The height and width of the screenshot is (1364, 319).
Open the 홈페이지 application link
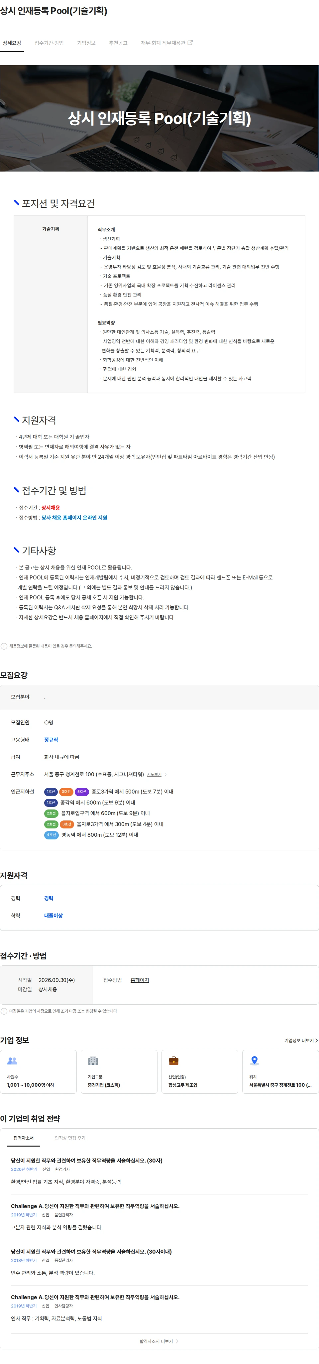pos(140,980)
